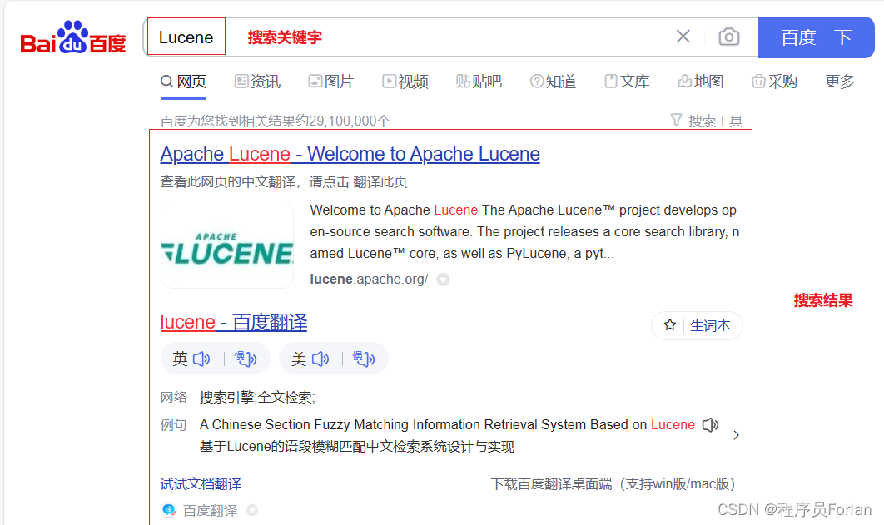Open the 贴吧 tab
Screen dimensions: 884x525
pyautogui.click(x=479, y=82)
